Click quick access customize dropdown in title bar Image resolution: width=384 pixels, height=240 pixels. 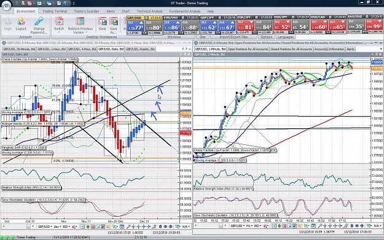[74, 4]
